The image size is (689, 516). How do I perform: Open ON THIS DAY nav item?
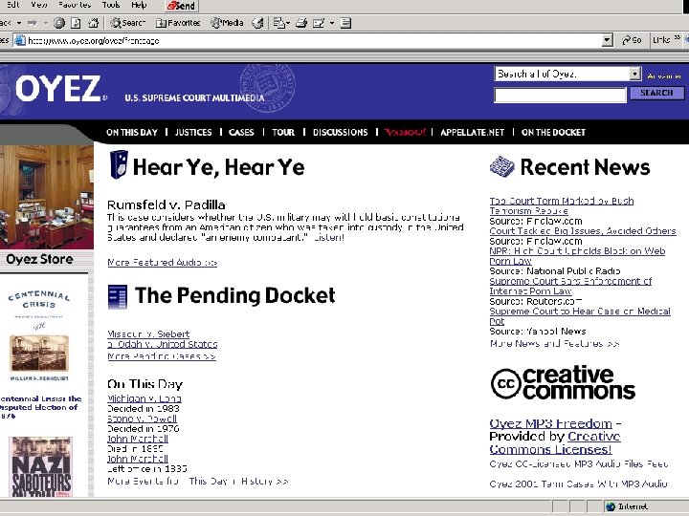coord(132,133)
